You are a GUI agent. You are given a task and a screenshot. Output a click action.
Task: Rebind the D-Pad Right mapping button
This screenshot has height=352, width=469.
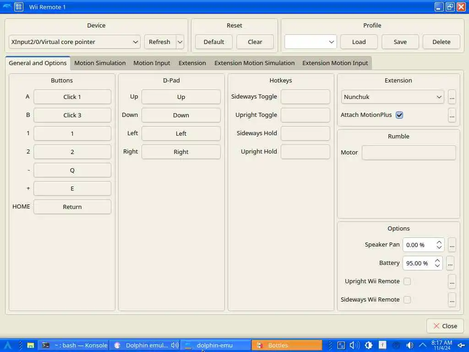point(181,152)
